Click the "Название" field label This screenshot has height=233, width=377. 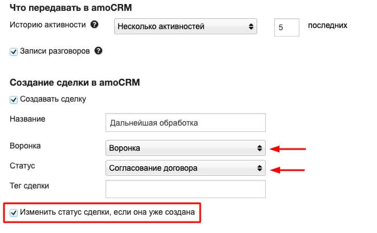[27, 119]
